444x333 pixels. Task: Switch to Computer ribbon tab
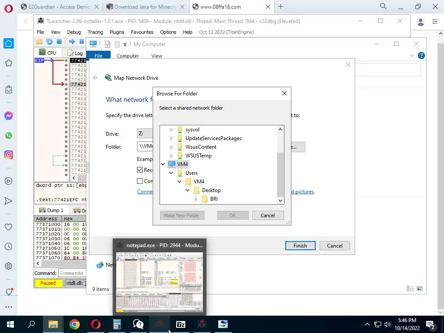127,56
